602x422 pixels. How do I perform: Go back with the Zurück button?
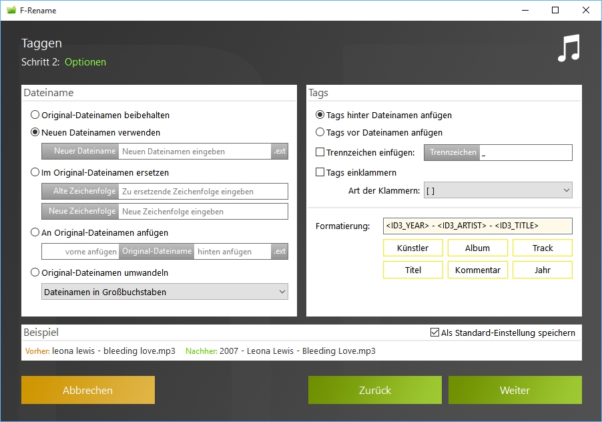point(374,390)
